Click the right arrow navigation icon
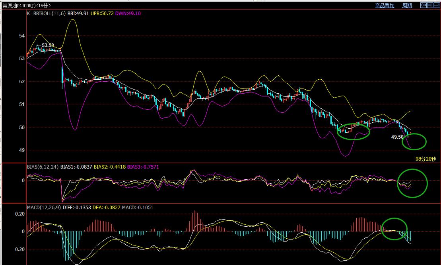Viewport: 441px width, 265px height. (x=430, y=5)
